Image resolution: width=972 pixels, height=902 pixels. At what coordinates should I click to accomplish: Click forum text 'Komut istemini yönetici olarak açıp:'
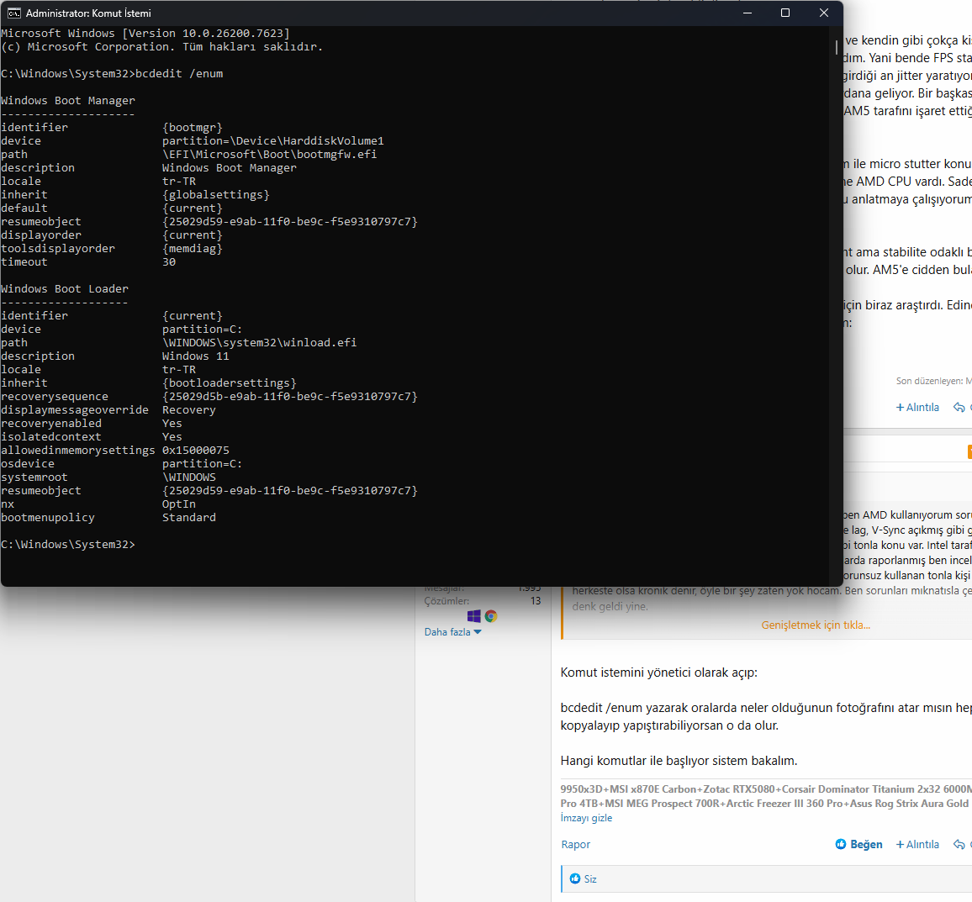658,673
